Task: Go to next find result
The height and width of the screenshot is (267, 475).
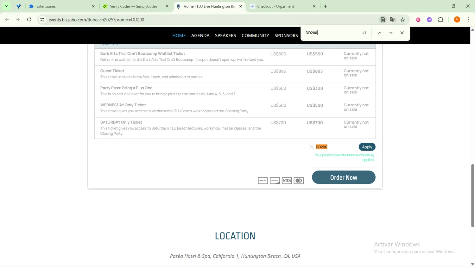Action: coord(391,33)
